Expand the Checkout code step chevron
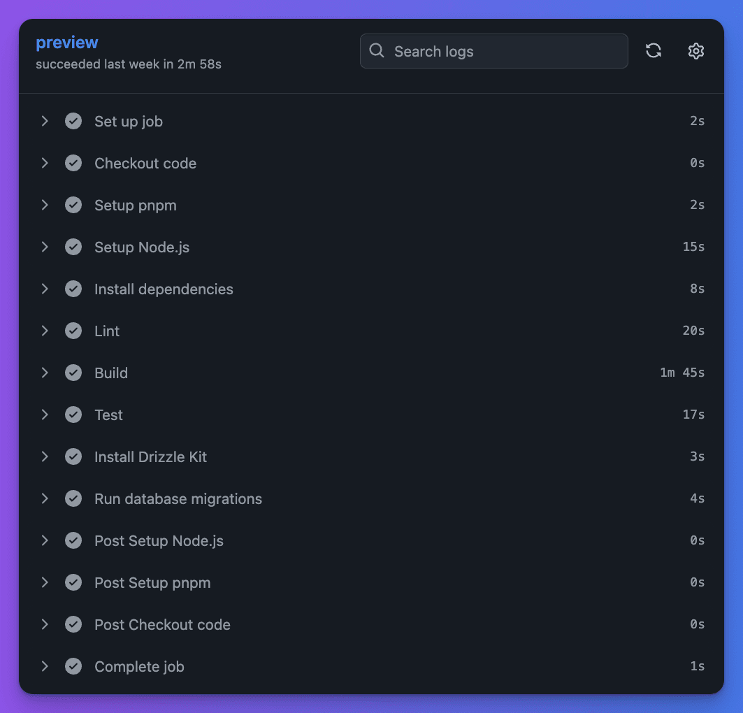Viewport: 743px width, 713px height. 45,163
